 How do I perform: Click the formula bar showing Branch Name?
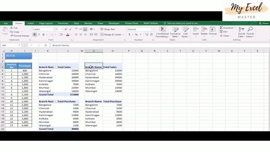160,45
